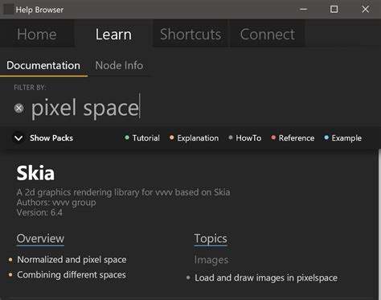Toggle the Explanation filter
The image size is (381, 300).
point(195,138)
